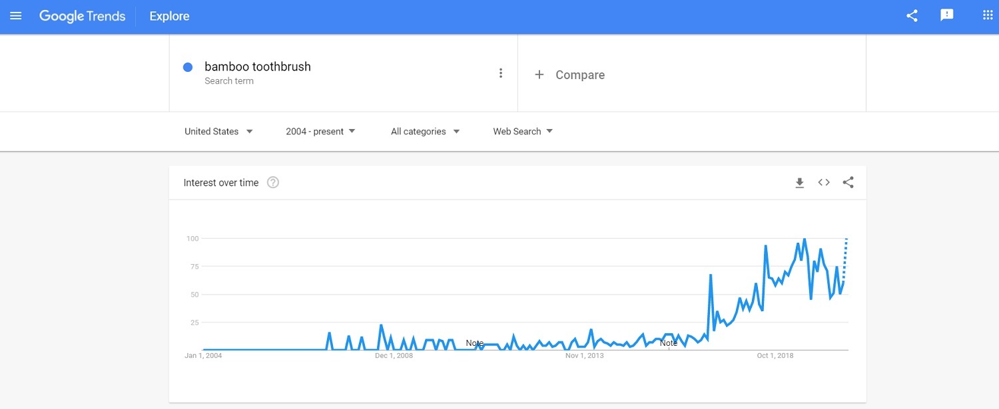The height and width of the screenshot is (409, 999).
Task: Click the share icon in header
Action: pos(912,16)
